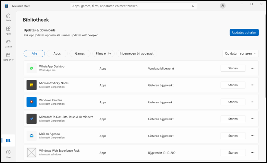Image resolution: width=267 pixels, height=163 pixels.
Task: Click the Updates ophalen button
Action: [244, 32]
